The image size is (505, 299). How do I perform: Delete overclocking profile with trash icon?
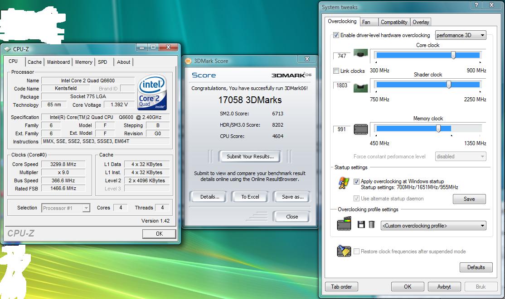coord(372,224)
